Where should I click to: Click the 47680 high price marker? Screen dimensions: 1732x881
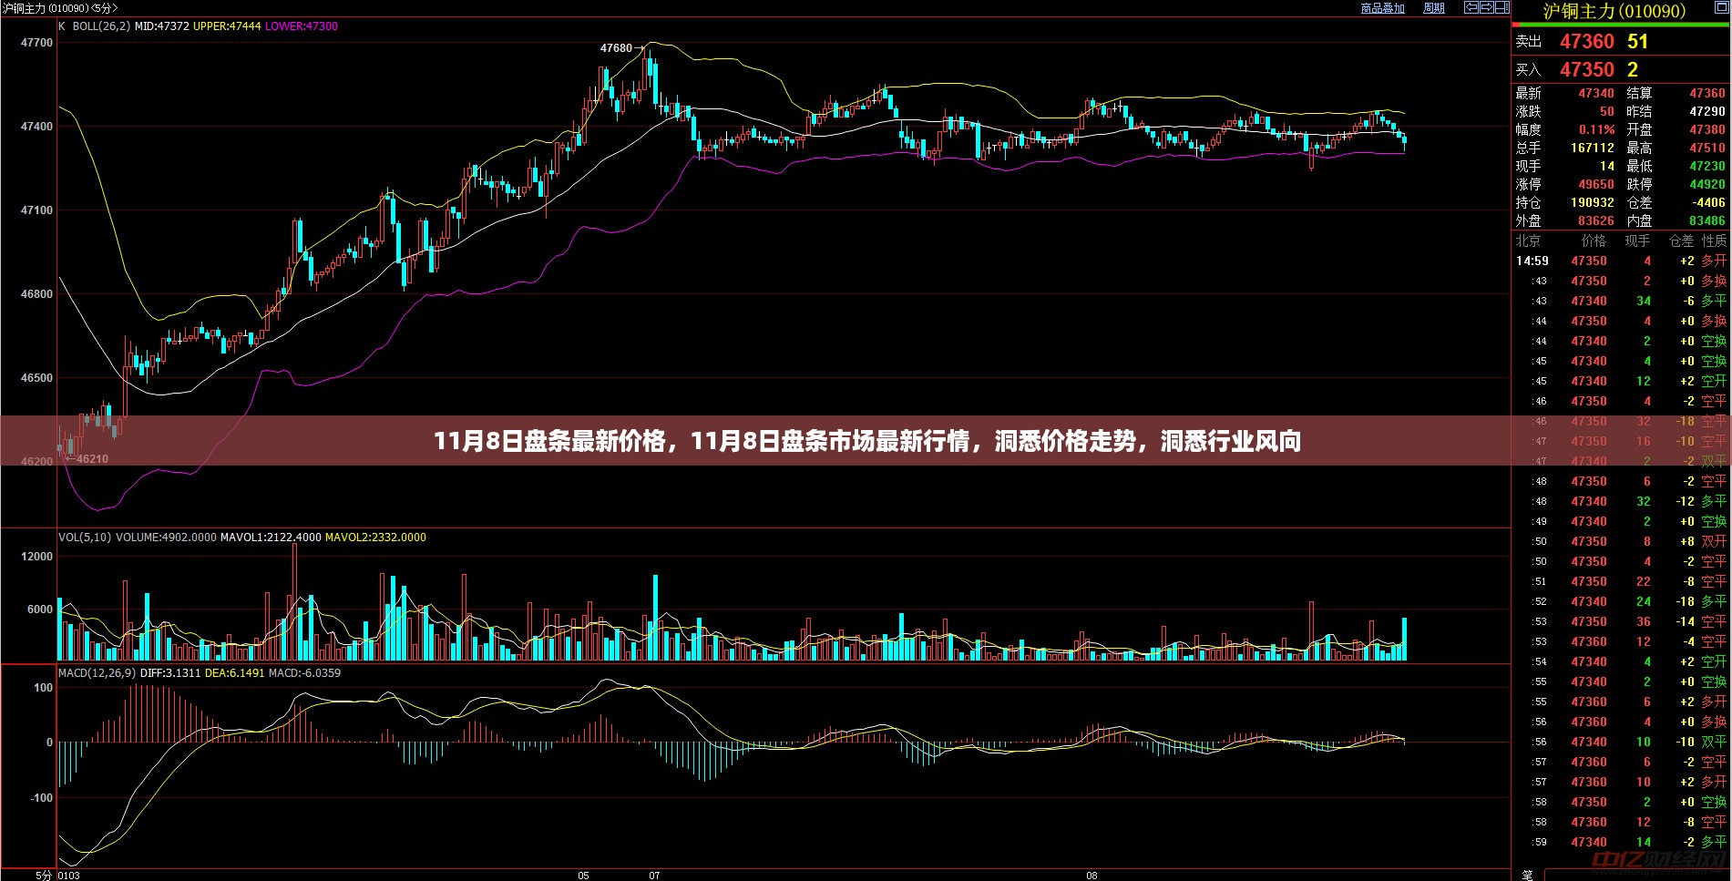616,48
